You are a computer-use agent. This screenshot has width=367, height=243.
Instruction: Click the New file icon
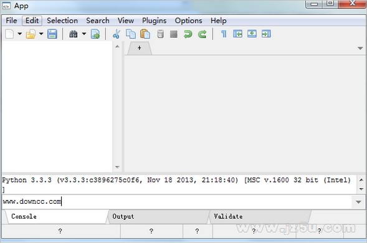coord(9,34)
